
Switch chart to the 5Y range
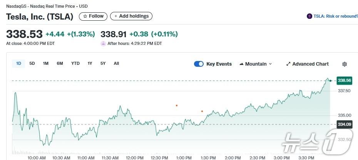(103, 63)
